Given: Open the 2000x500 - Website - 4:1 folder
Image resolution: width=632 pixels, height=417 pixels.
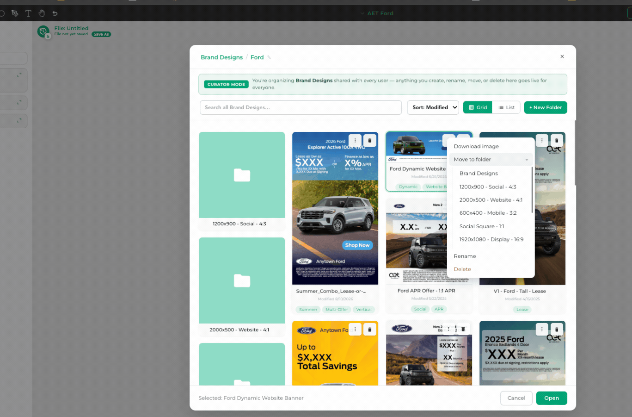Looking at the screenshot, I should tap(242, 286).
